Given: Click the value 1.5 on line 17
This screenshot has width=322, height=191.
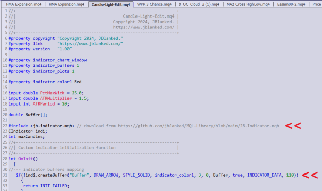Looking at the screenshot, I should point(83,98).
